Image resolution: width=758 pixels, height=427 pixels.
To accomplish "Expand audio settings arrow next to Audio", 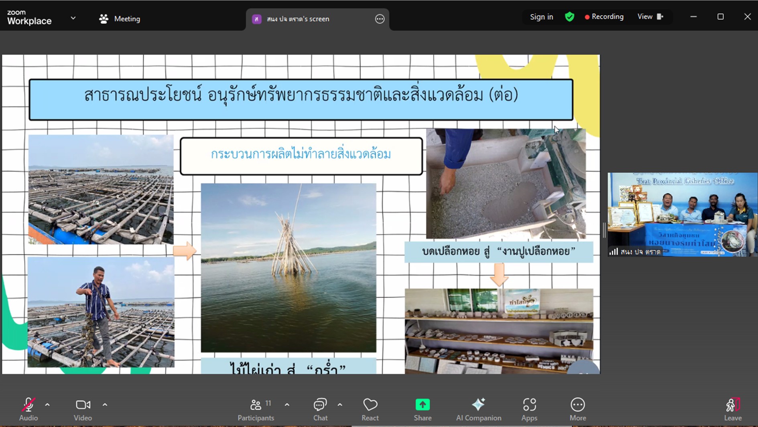I will [x=47, y=405].
